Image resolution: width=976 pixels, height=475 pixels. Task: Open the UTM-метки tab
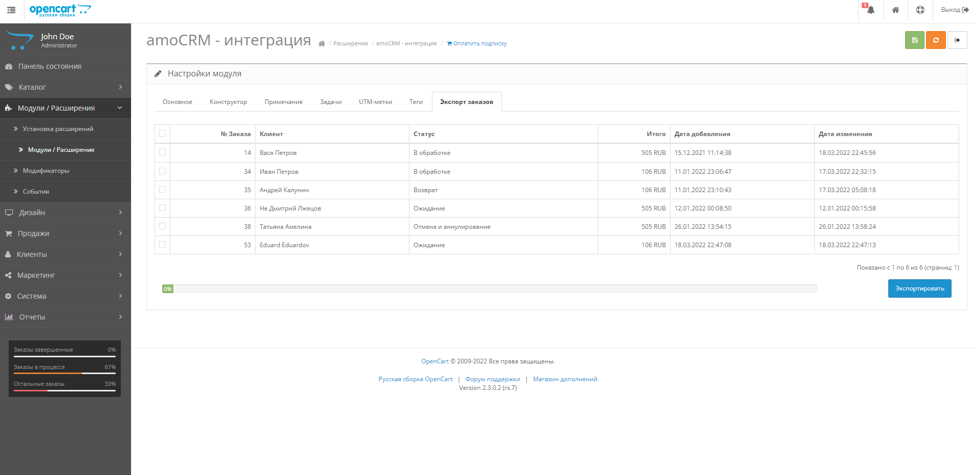point(375,101)
